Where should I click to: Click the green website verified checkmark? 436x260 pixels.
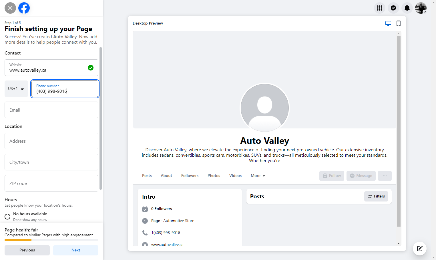pos(91,68)
